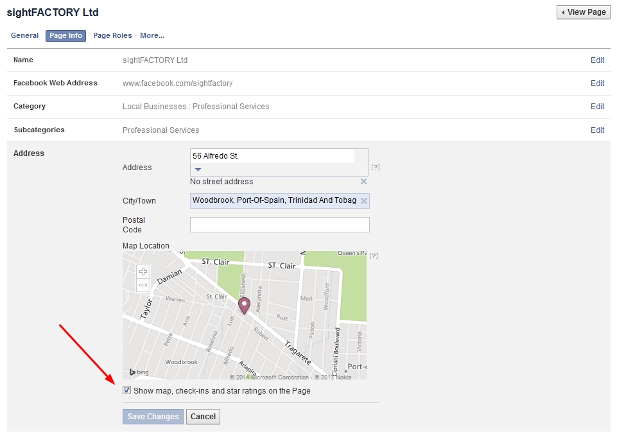This screenshot has height=434, width=617.
Task: Cancel the address changes
Action: [x=203, y=417]
